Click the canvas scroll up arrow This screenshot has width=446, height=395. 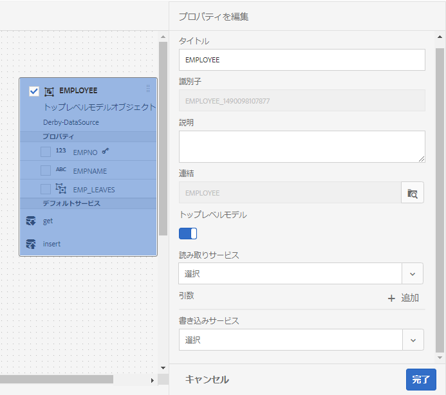pyautogui.click(x=163, y=37)
